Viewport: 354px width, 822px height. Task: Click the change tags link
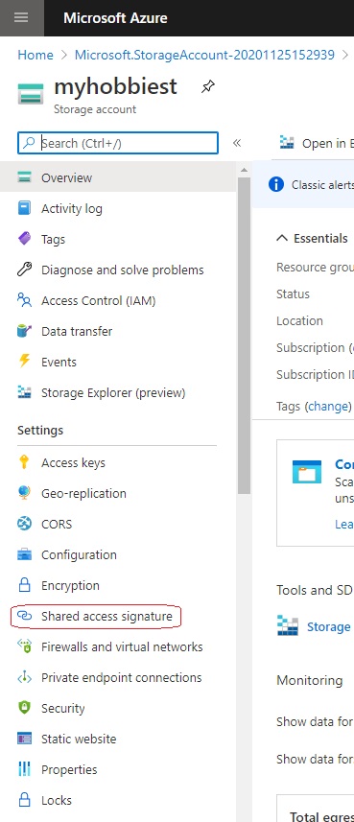click(x=328, y=407)
